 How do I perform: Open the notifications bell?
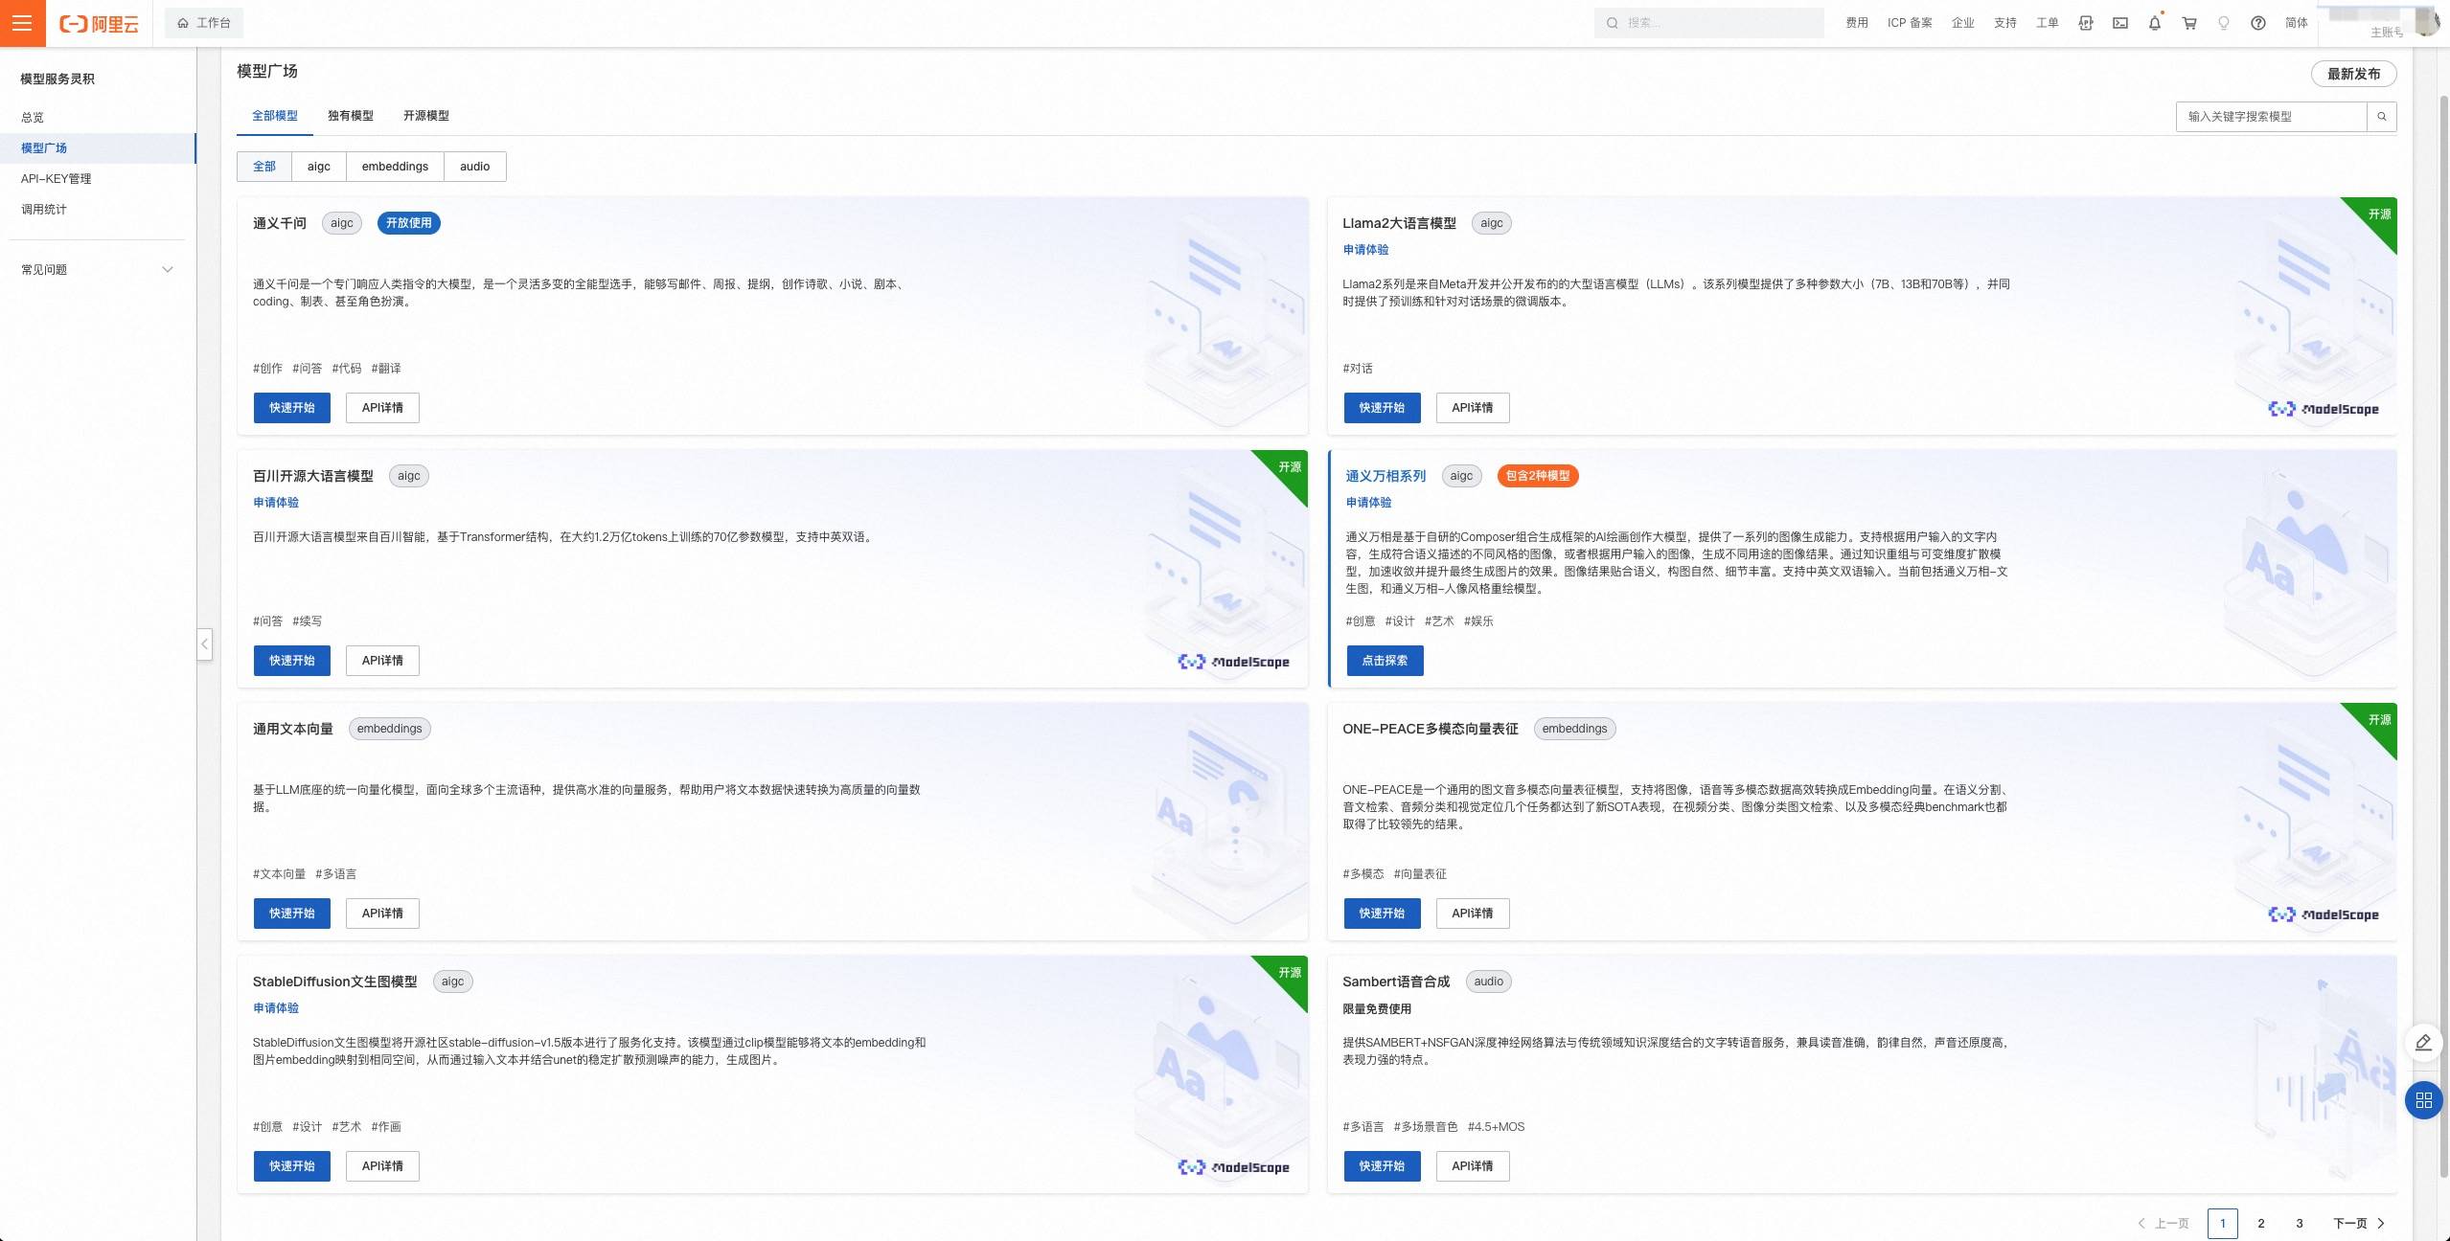(2155, 23)
